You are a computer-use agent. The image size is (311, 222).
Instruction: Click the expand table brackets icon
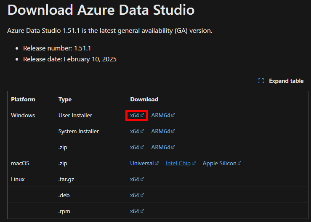tap(261, 81)
